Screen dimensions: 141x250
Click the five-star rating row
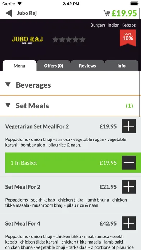(69, 40)
